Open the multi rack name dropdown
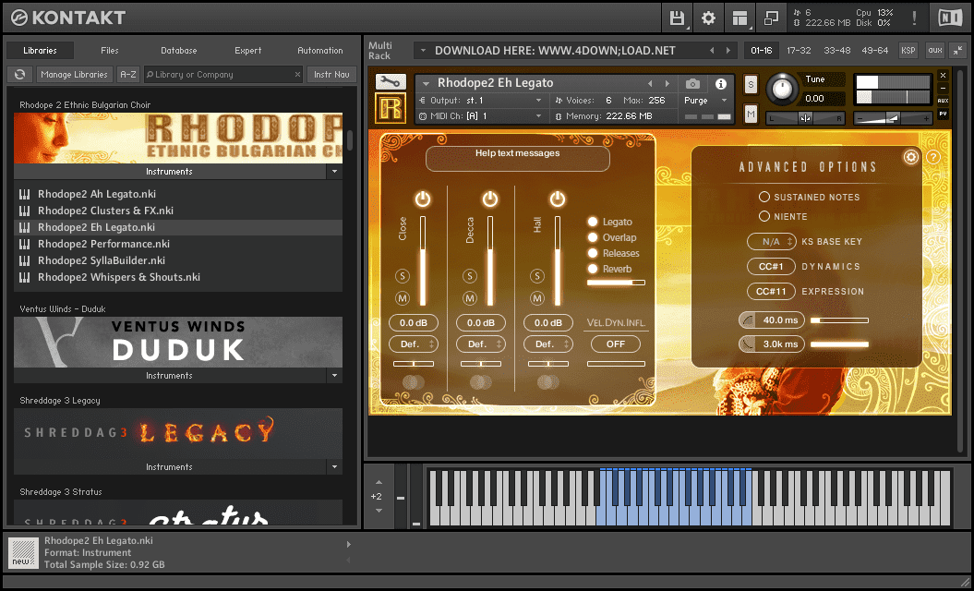This screenshot has height=591, width=974. point(423,51)
